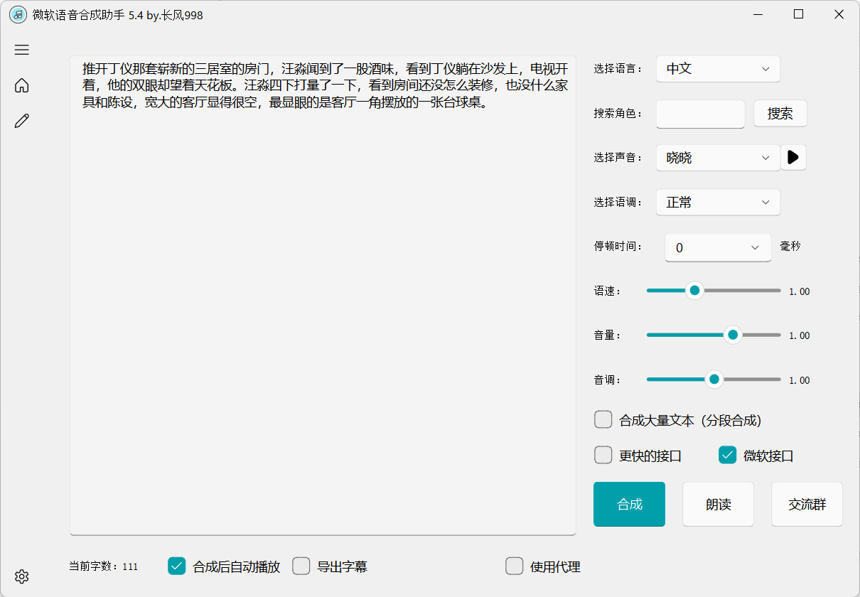Go to the home page icon
860x597 pixels.
[x=22, y=85]
